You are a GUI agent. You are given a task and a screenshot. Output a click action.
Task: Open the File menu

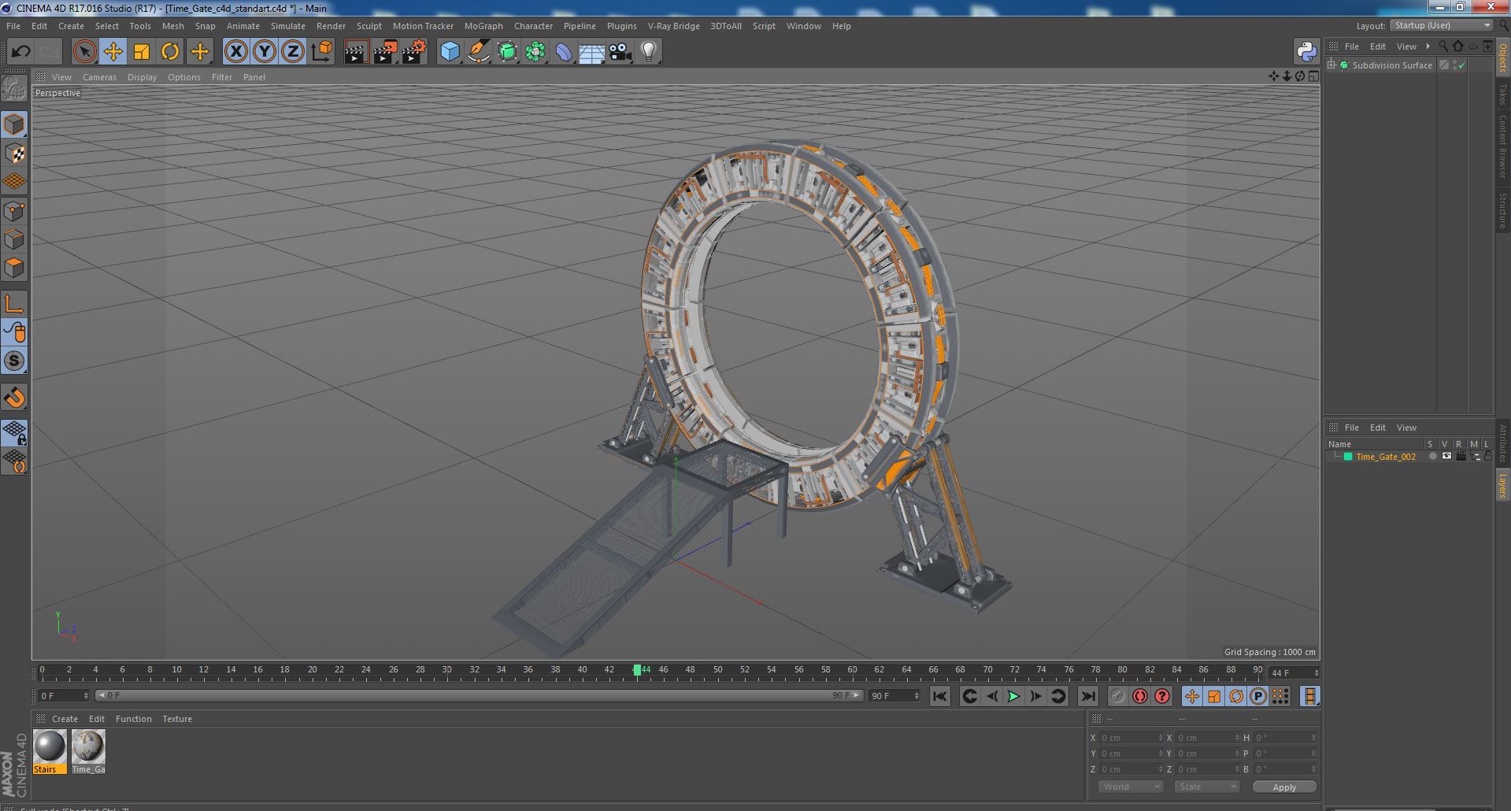coord(13,26)
